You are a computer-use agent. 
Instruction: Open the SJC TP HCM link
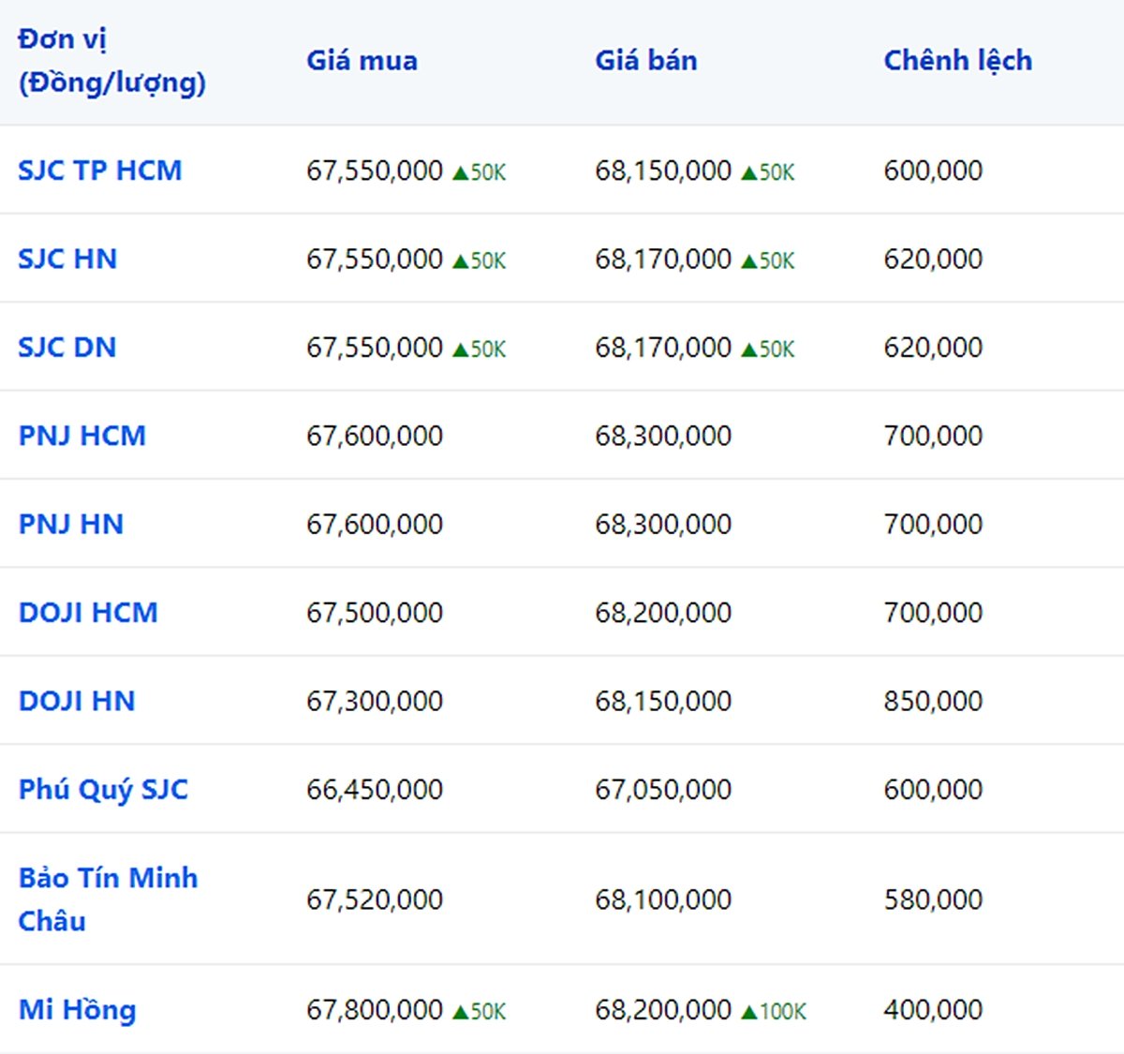coord(99,171)
